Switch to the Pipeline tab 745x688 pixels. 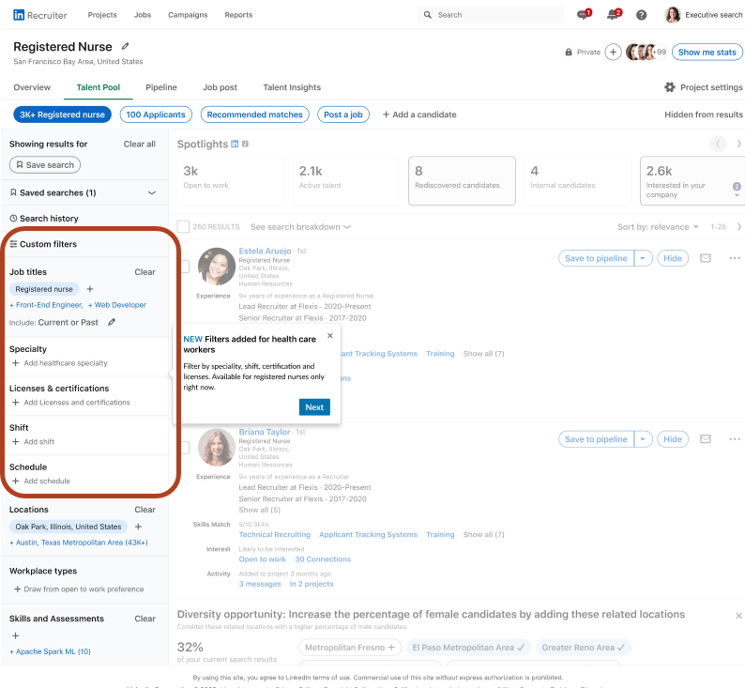[161, 87]
